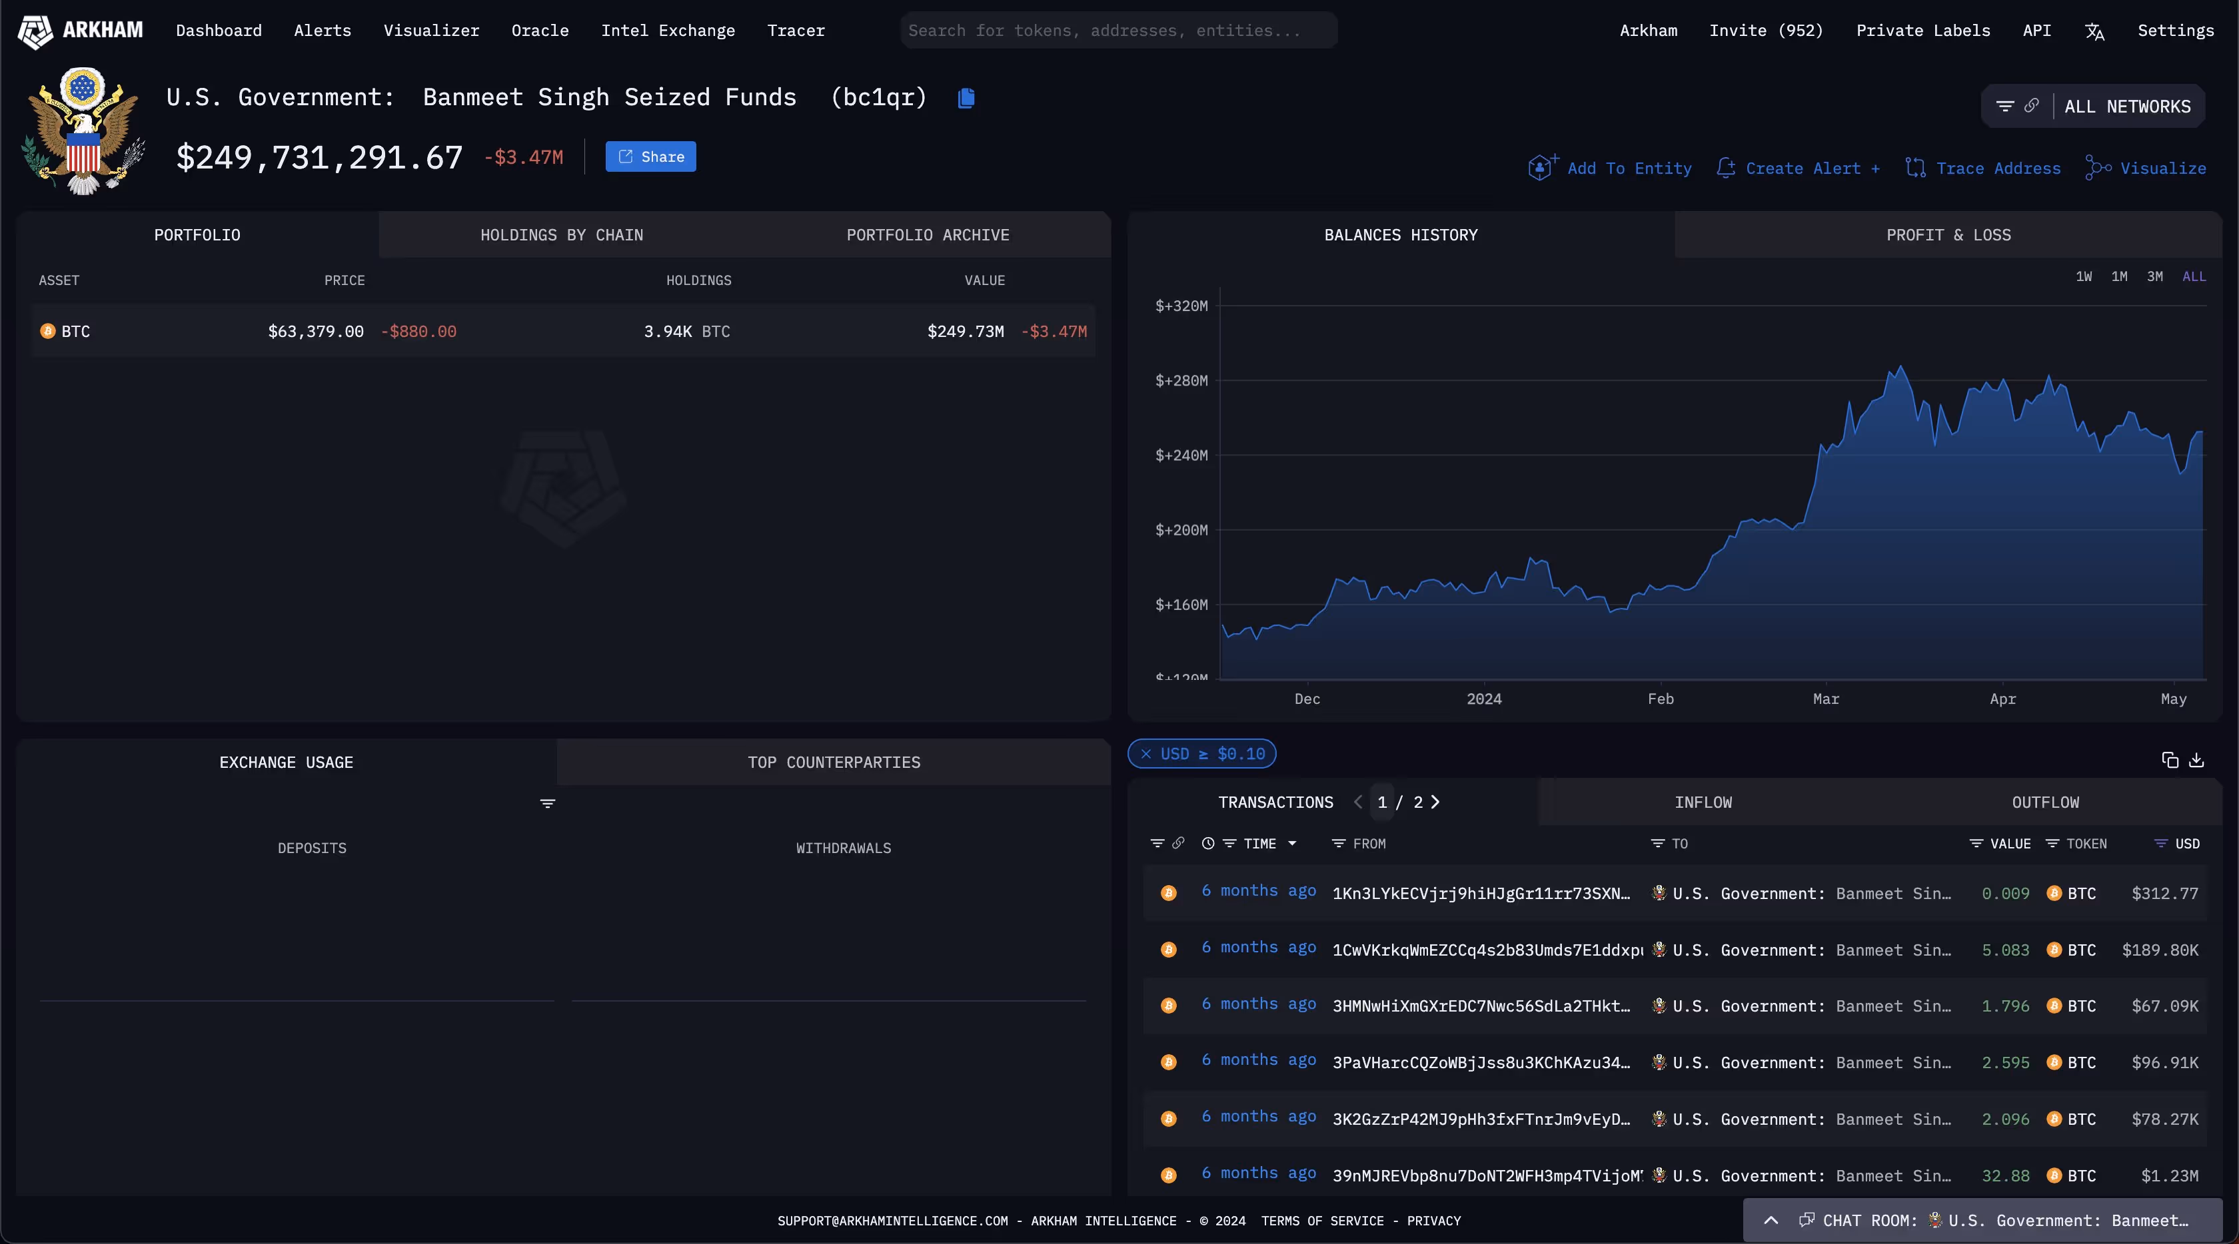2239x1244 pixels.
Task: Copy the bc1qr address icon
Action: (x=966, y=98)
